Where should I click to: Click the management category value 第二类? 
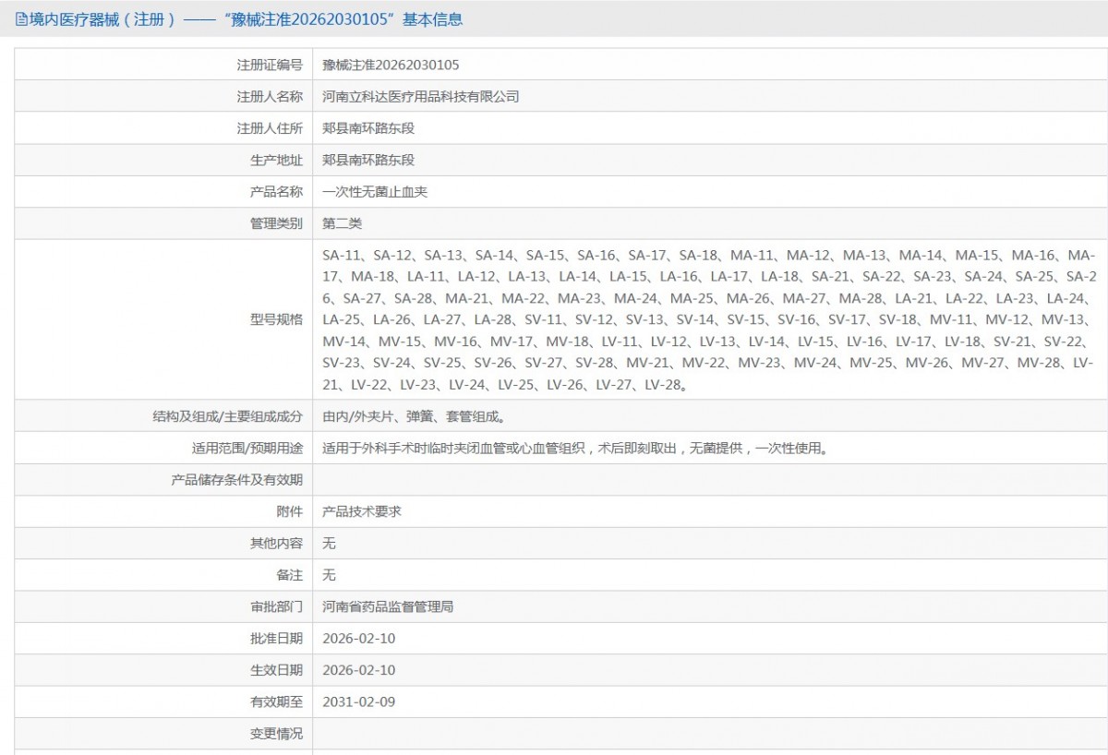[x=343, y=223]
